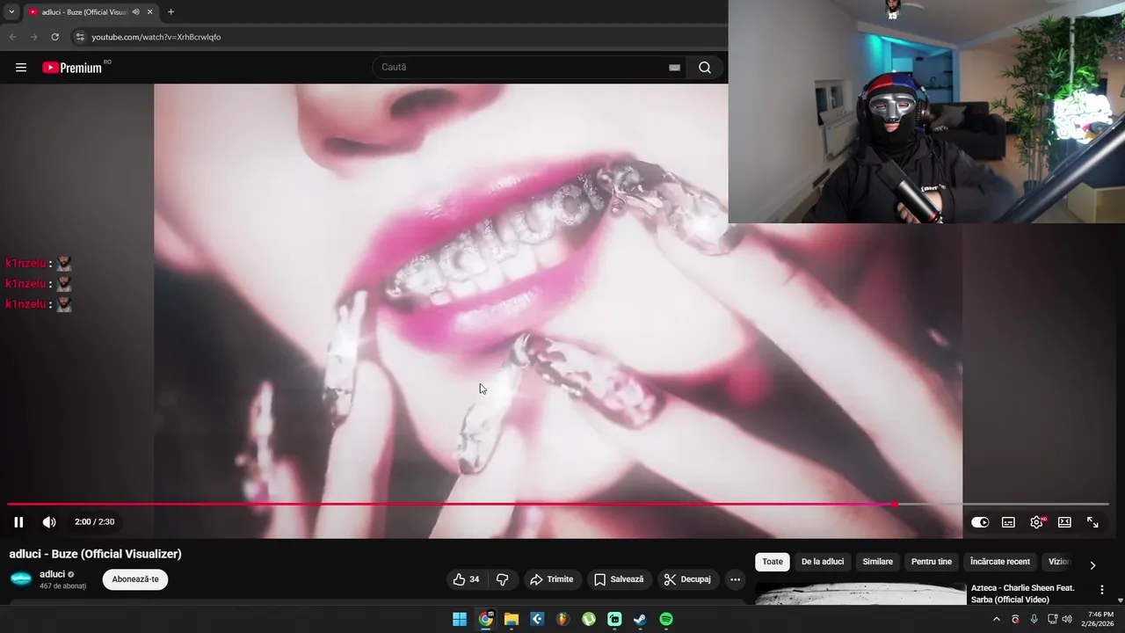Like the video with thumbs-up 34
Screen dimensions: 1125x633
click(466, 579)
